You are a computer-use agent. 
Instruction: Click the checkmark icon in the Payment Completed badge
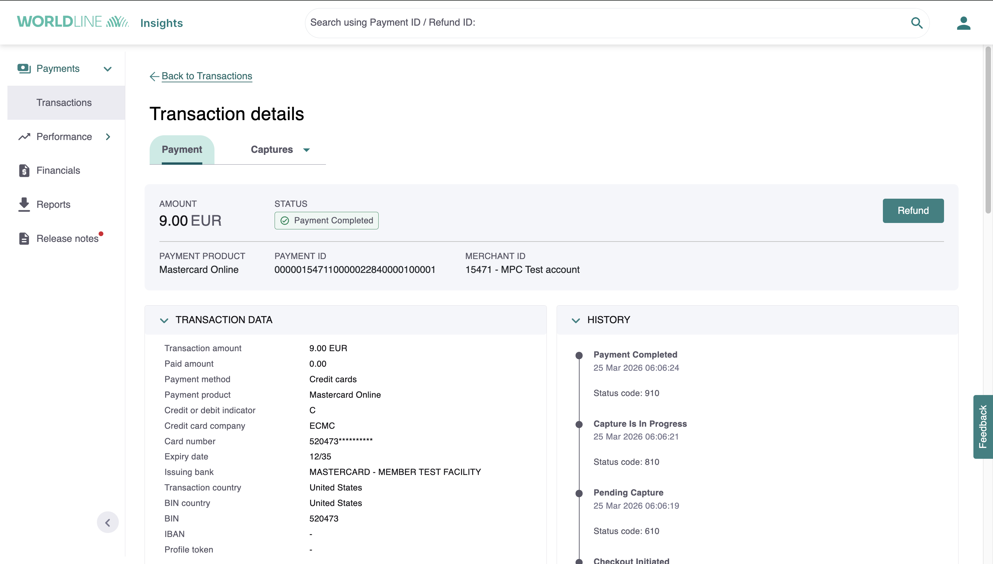click(x=285, y=220)
